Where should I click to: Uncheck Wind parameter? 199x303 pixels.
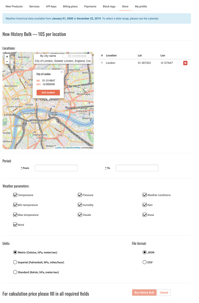[15, 225]
